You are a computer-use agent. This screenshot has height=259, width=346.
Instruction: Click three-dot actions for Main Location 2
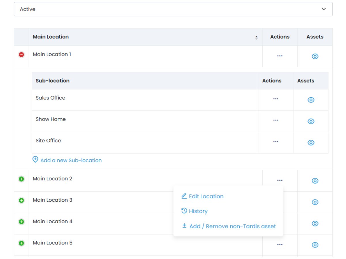coord(280,180)
